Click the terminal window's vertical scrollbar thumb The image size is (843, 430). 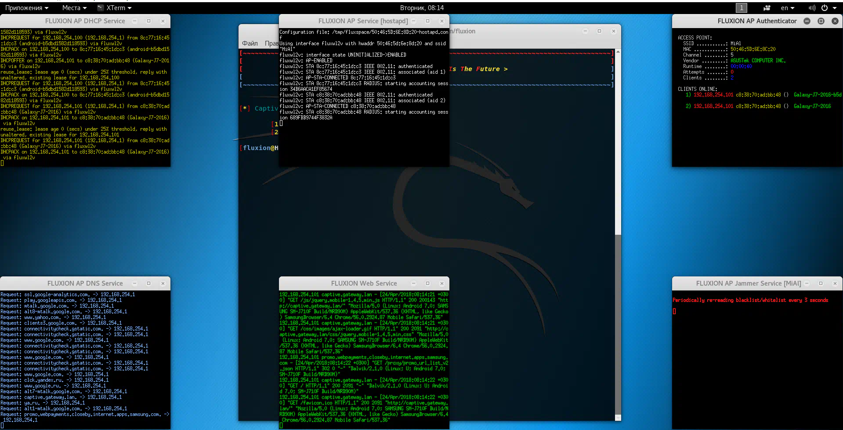pos(618,325)
